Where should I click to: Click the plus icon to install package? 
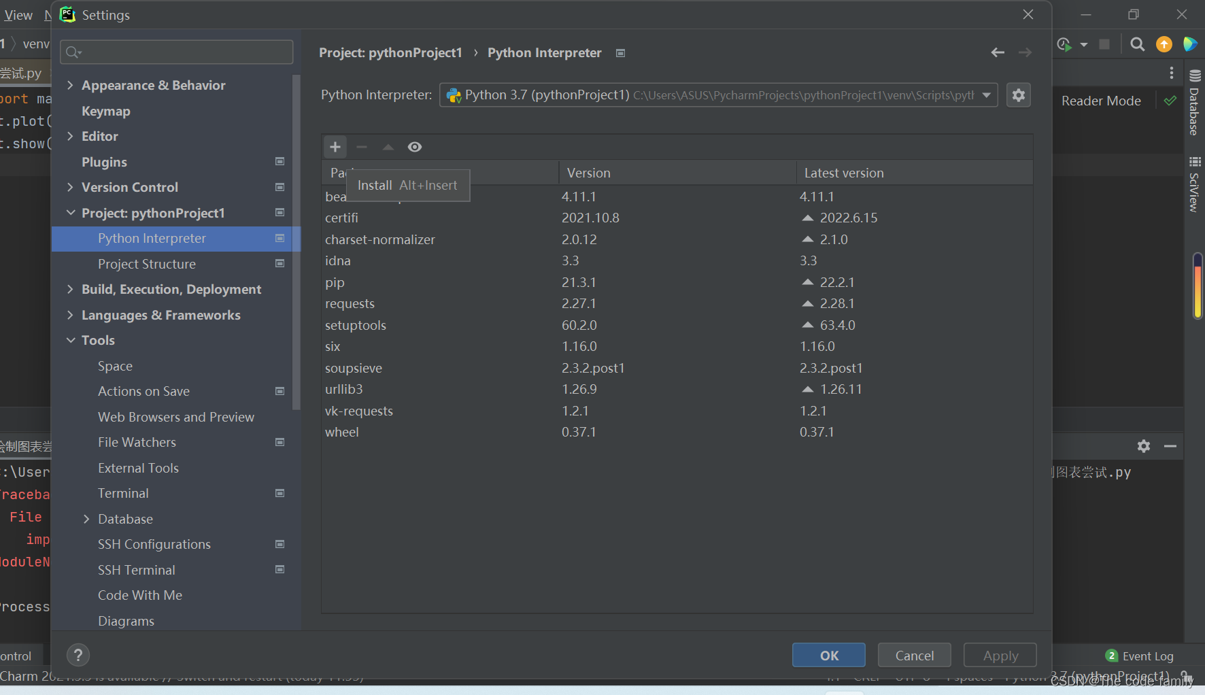click(335, 147)
